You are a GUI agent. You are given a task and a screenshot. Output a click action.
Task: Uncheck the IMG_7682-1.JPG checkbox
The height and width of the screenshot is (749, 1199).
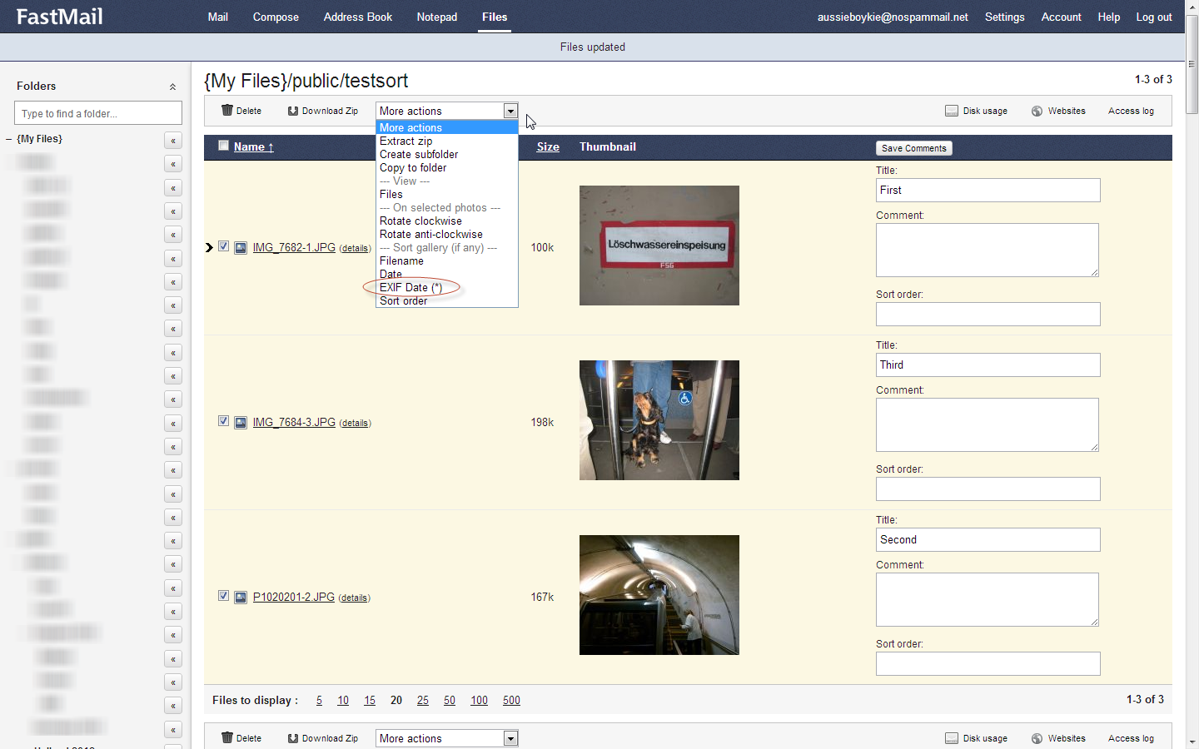[x=223, y=246]
